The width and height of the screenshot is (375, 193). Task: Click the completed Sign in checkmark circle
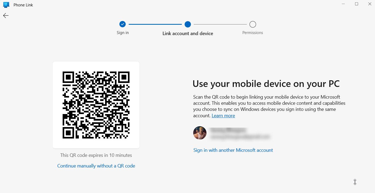pos(122,24)
